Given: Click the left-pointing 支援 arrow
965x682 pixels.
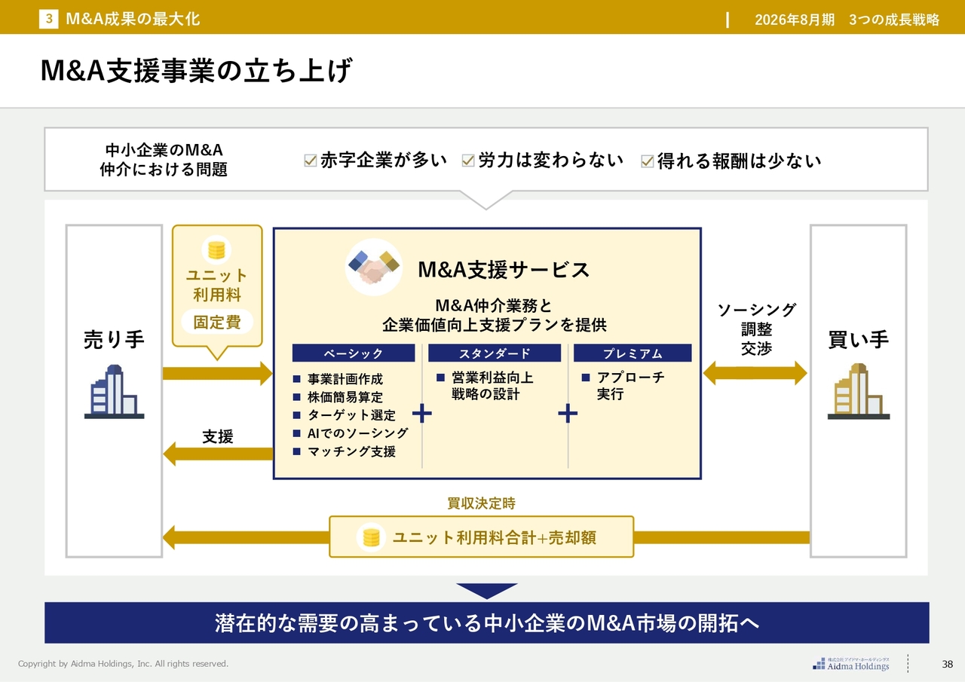Looking at the screenshot, I should 217,454.
